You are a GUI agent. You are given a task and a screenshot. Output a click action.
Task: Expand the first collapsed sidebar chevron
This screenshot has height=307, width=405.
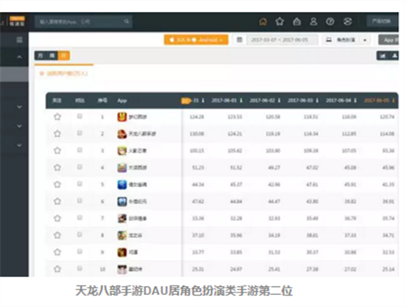pyautogui.click(x=19, y=107)
